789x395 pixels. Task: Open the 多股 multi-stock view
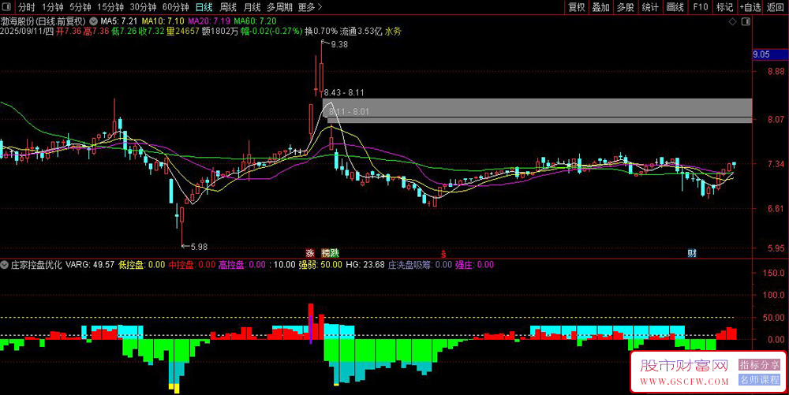coord(626,7)
